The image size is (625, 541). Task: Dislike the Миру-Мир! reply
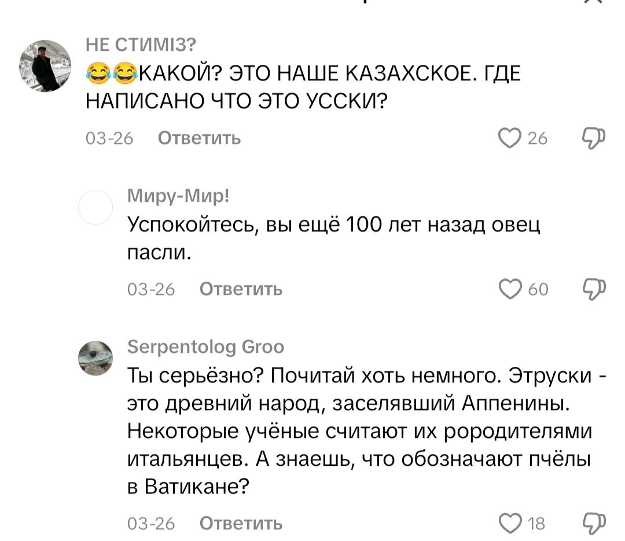pos(593,288)
